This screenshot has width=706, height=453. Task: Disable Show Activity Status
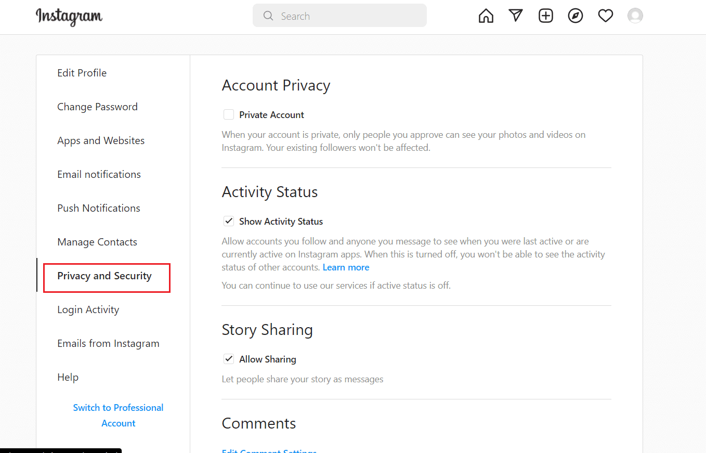click(229, 221)
